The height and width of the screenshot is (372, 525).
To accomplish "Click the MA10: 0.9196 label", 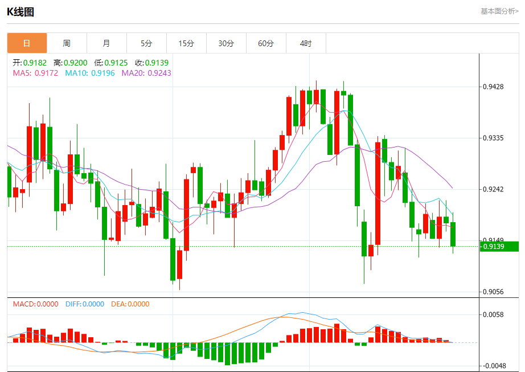I will (90, 73).
